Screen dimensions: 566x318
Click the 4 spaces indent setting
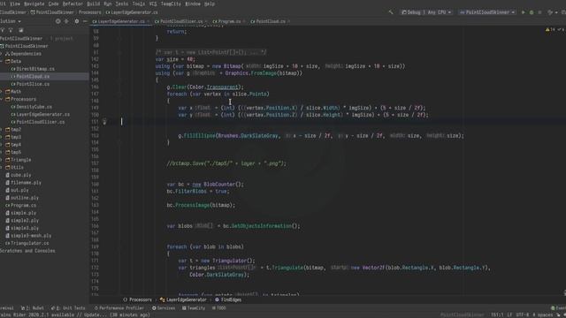tap(542, 314)
